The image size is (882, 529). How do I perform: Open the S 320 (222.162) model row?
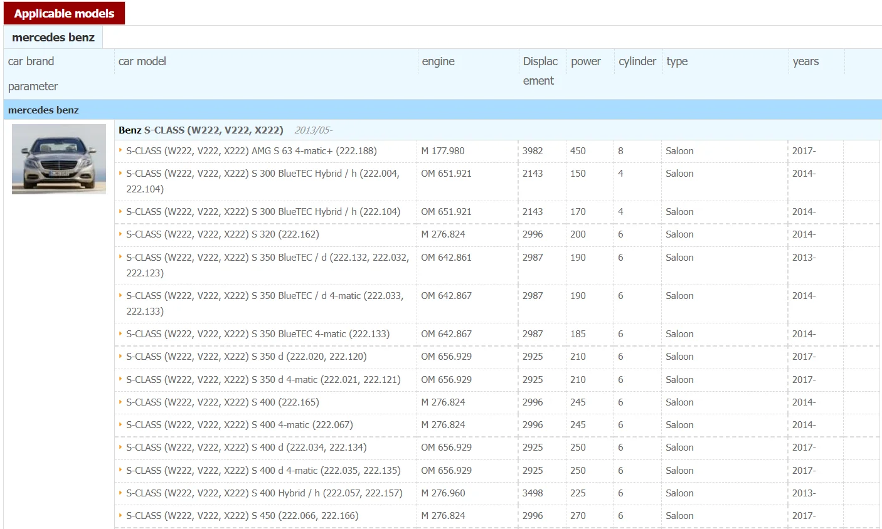click(222, 234)
